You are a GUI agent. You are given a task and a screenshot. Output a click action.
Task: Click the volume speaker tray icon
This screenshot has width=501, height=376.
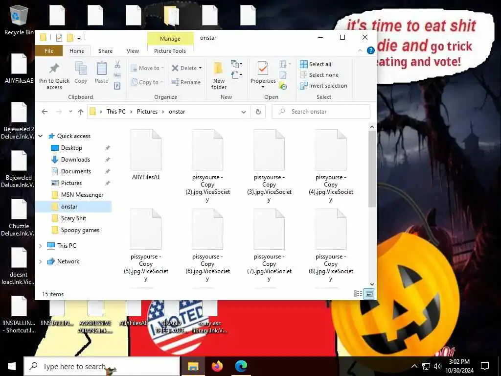(x=437, y=366)
